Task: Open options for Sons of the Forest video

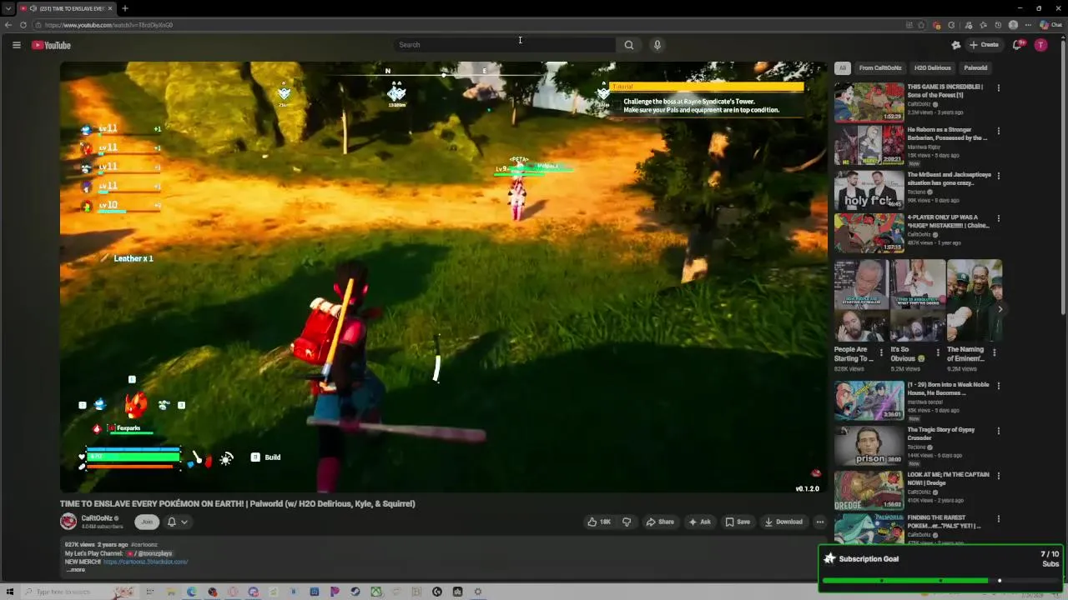Action: click(998, 87)
